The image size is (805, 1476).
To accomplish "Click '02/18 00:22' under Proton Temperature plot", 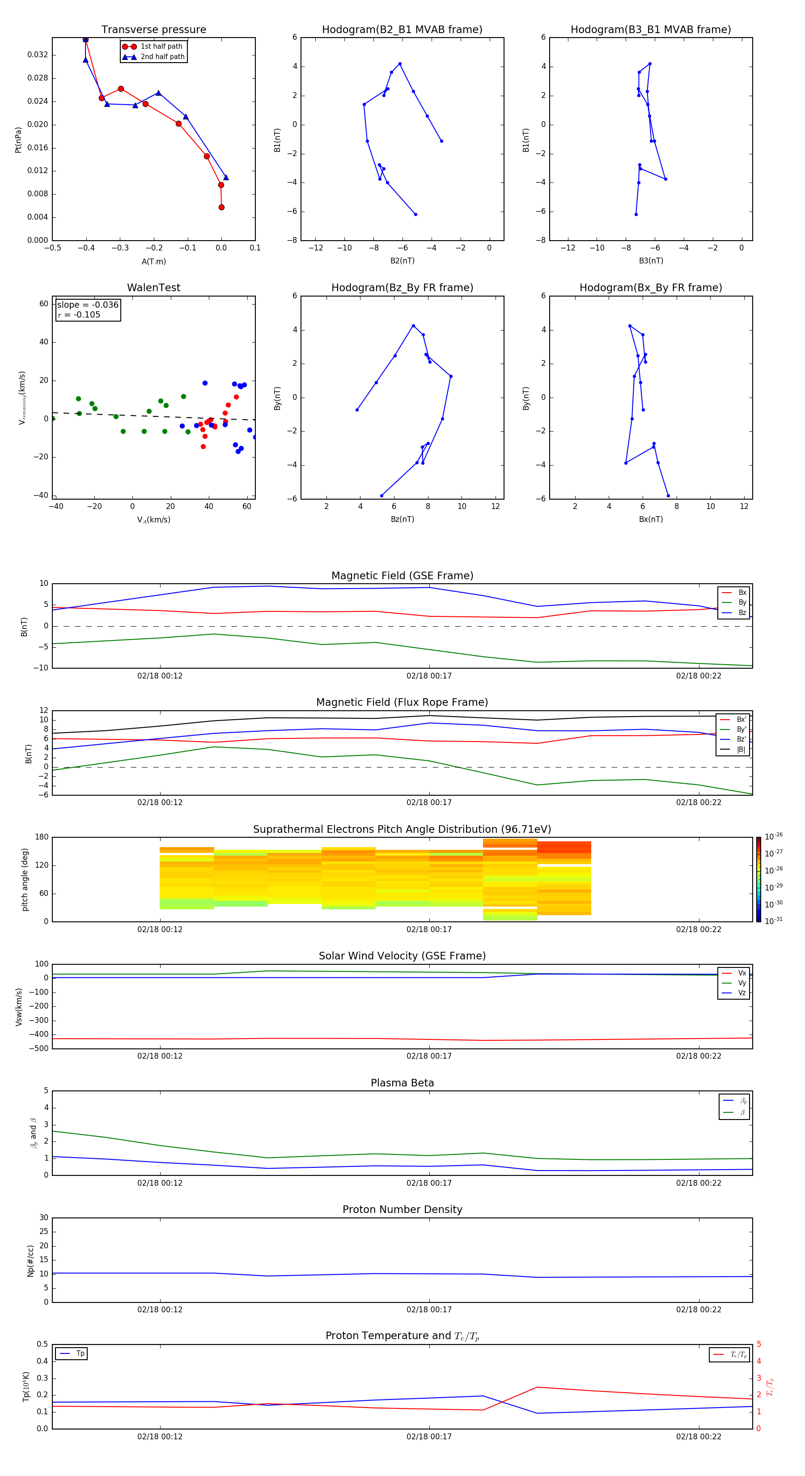I will pos(699,1437).
